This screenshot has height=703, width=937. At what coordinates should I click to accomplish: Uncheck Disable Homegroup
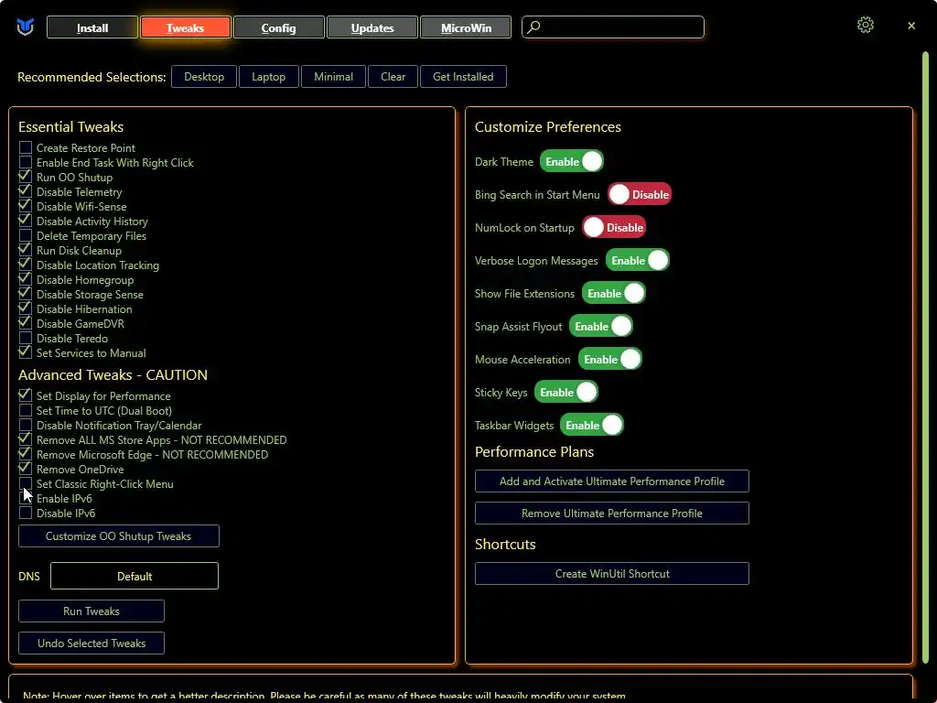25,280
